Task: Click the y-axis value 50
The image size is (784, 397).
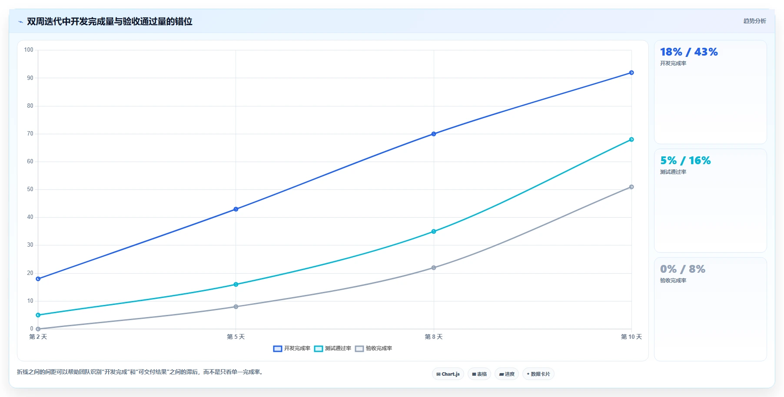Action: tap(30, 189)
